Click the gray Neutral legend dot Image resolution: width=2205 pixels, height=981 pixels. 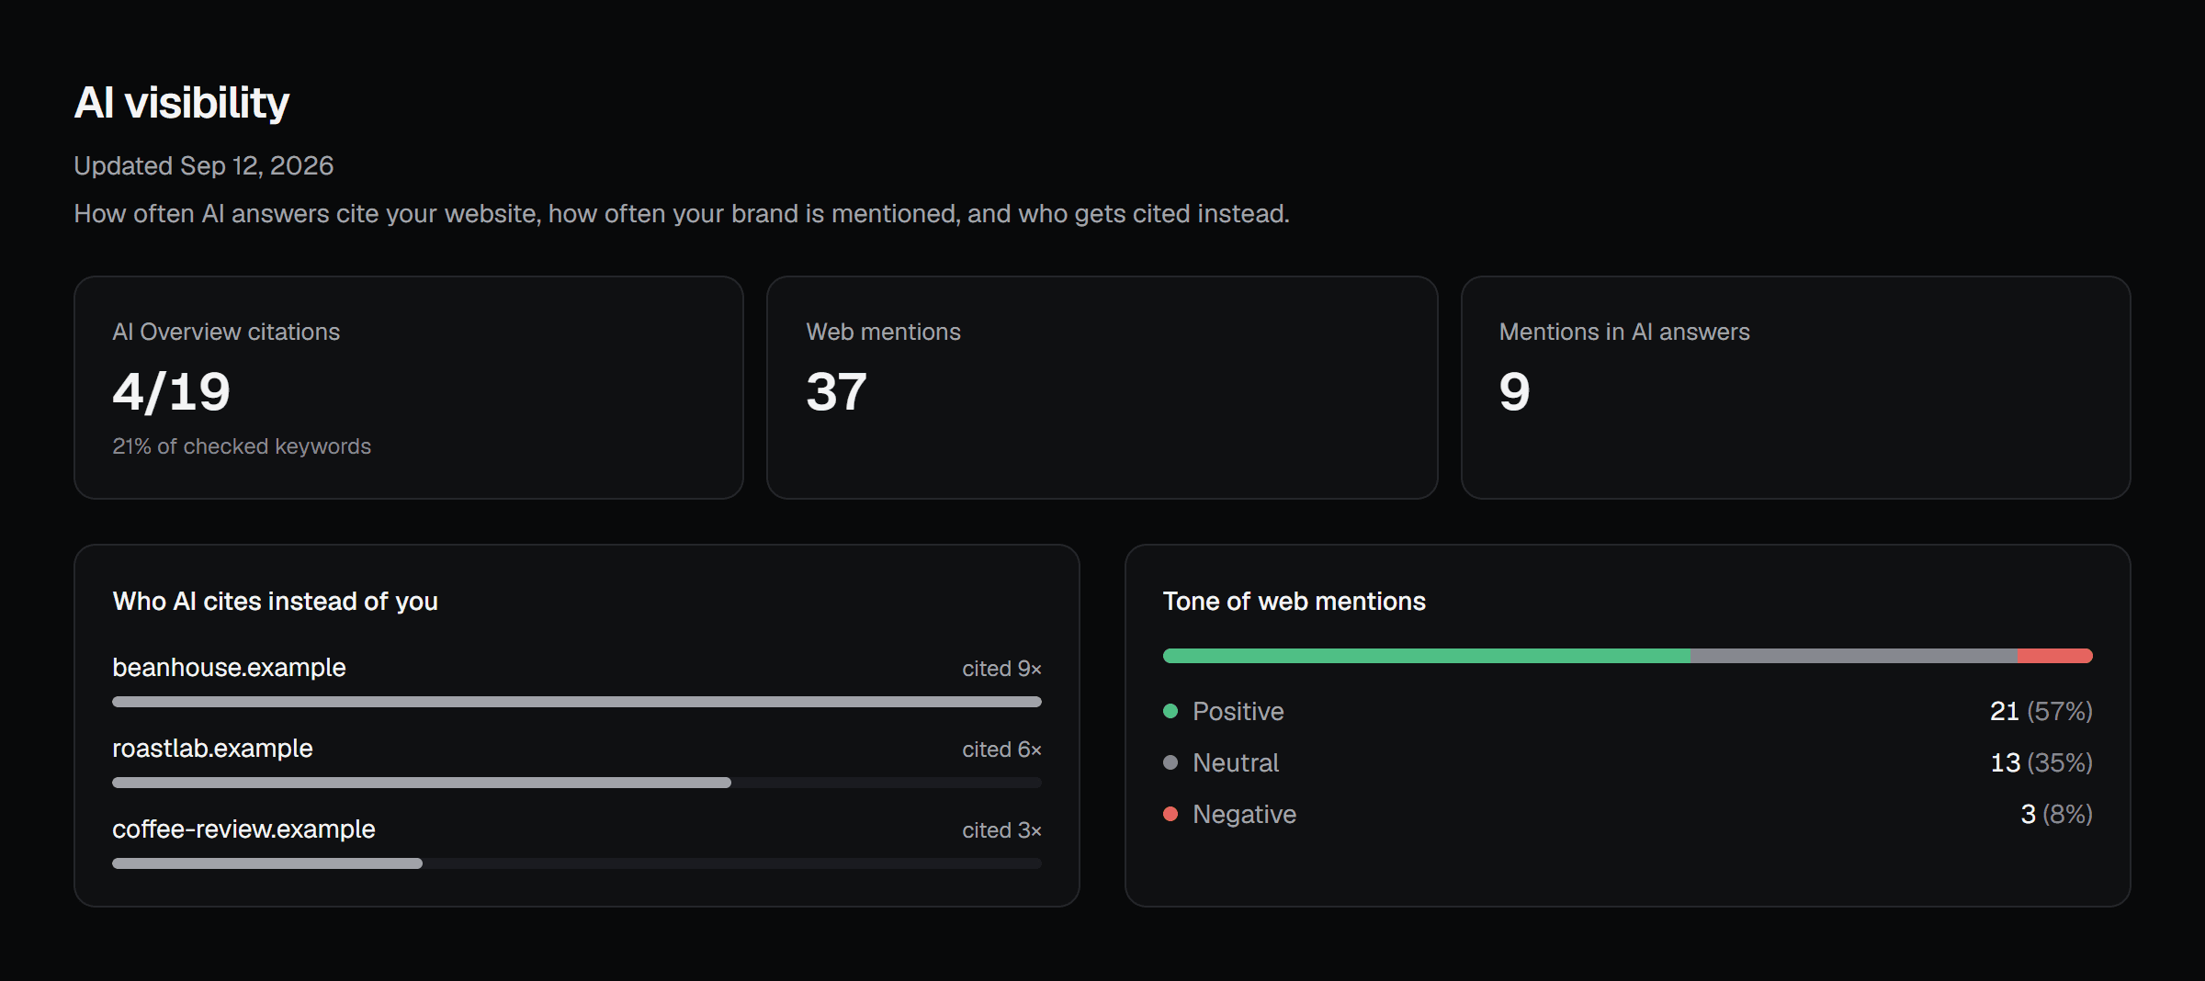(1170, 762)
